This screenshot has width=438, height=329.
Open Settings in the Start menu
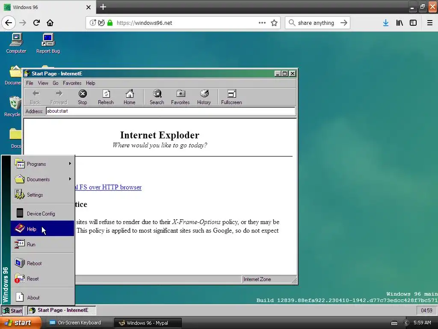[x=42, y=195]
